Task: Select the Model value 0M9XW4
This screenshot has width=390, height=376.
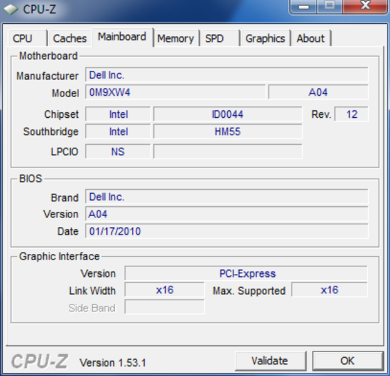Action: pos(175,92)
